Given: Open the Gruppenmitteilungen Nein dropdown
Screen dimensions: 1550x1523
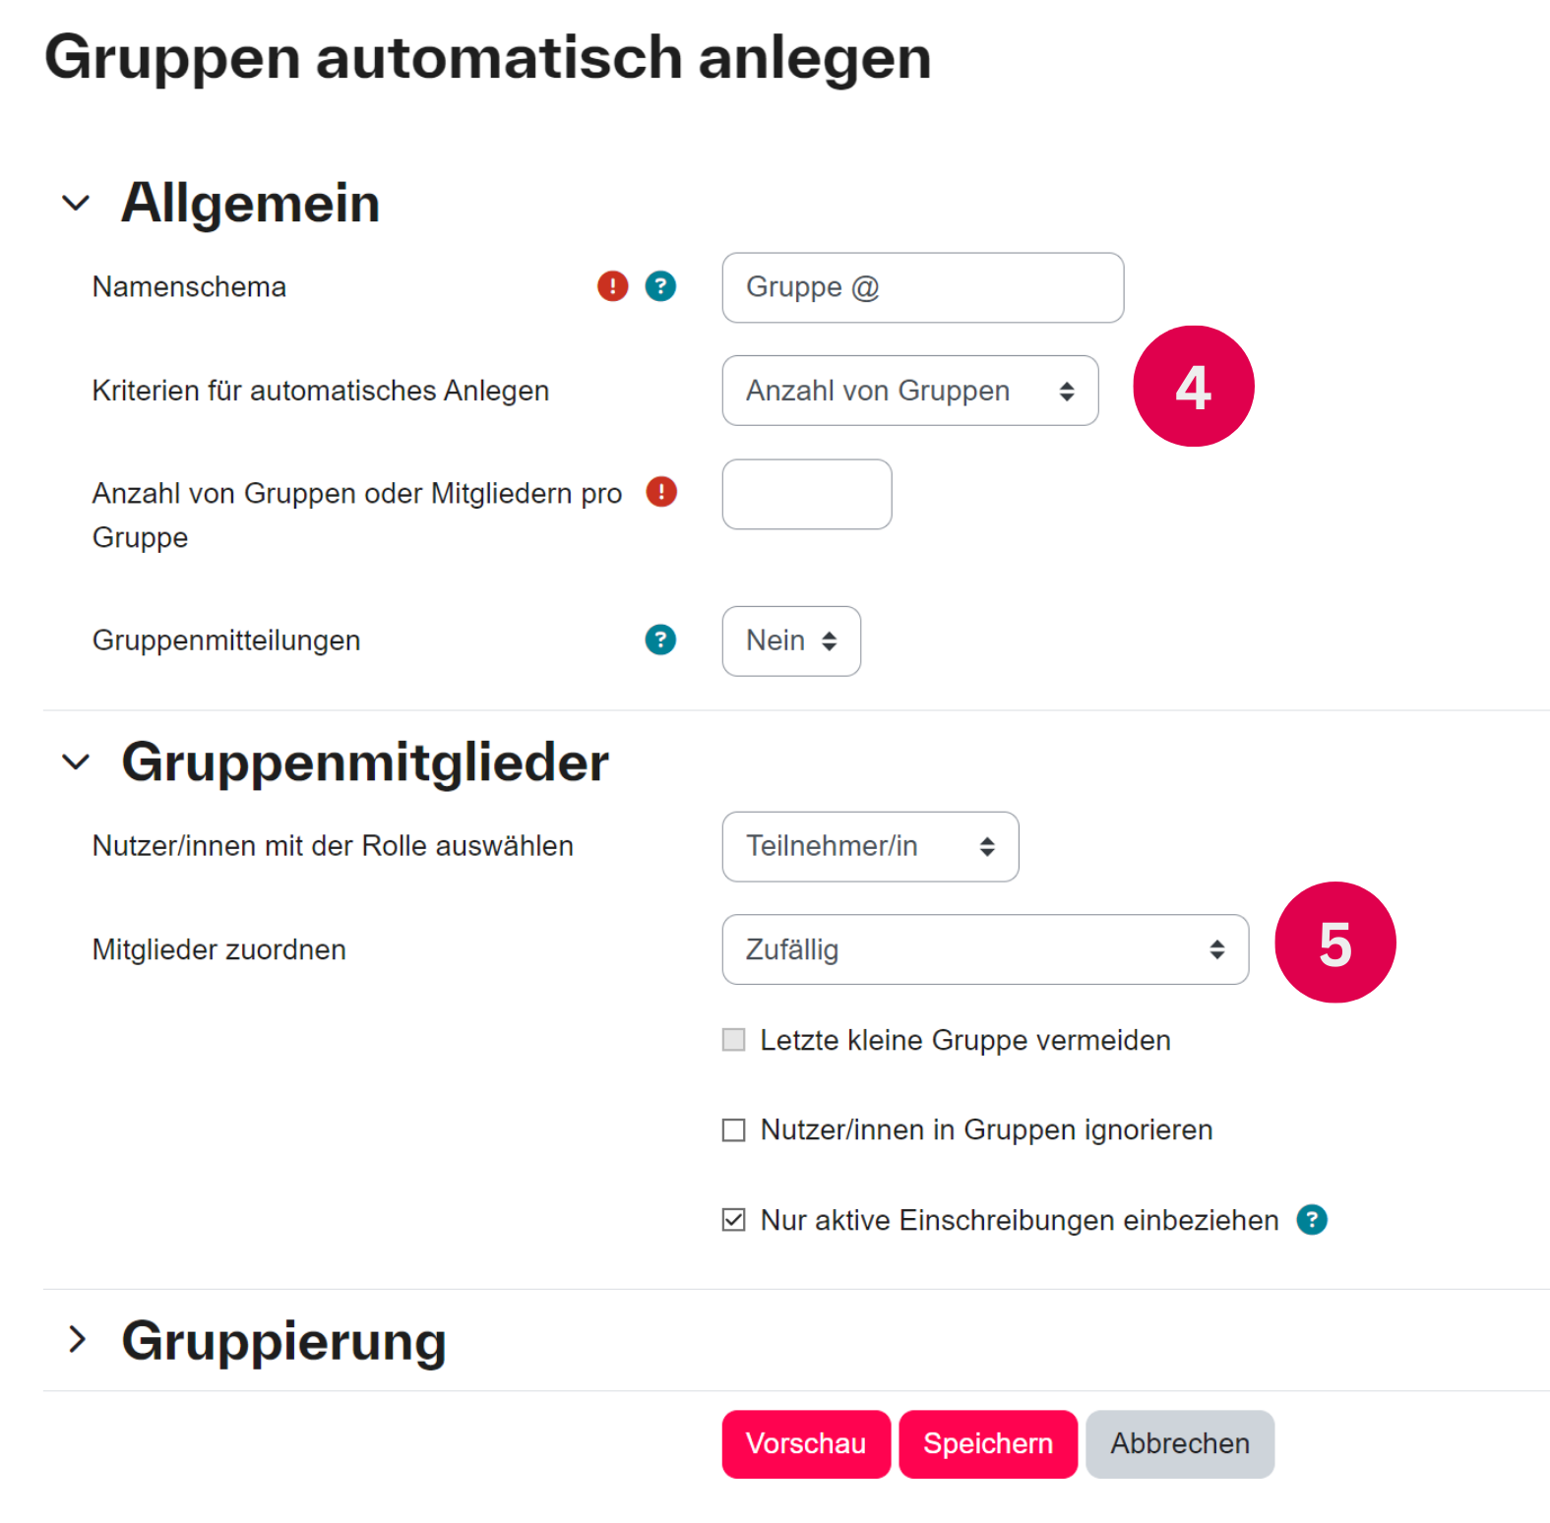Looking at the screenshot, I should coord(791,640).
